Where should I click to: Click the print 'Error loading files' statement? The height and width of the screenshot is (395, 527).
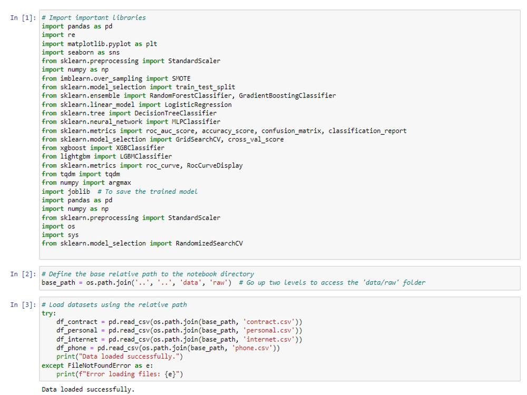coord(120,374)
